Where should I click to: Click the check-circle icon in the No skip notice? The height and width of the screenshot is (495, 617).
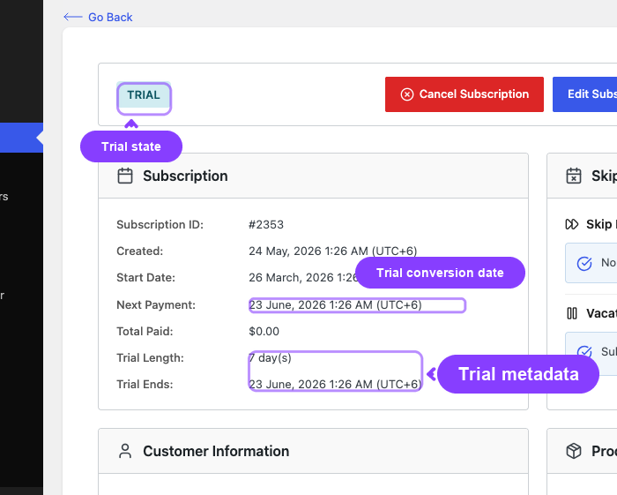(x=584, y=263)
